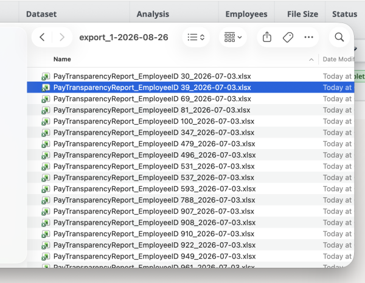Viewport: 365px width, 283px height.
Task: Click the Tags icon in Finder toolbar
Action: click(288, 37)
